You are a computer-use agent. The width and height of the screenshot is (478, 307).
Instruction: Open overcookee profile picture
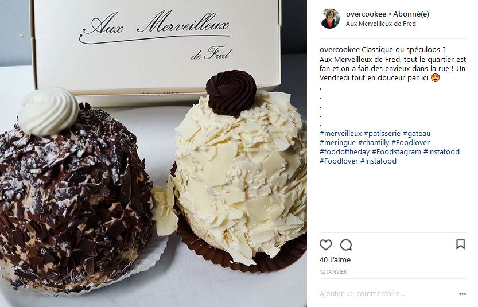click(330, 18)
